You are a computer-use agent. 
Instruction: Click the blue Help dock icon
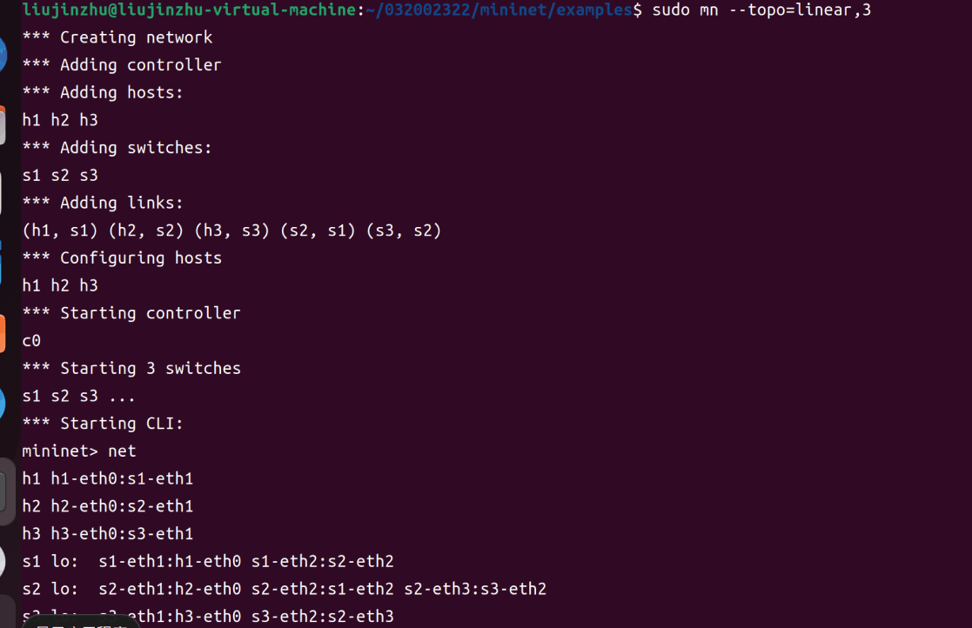pyautogui.click(x=3, y=404)
